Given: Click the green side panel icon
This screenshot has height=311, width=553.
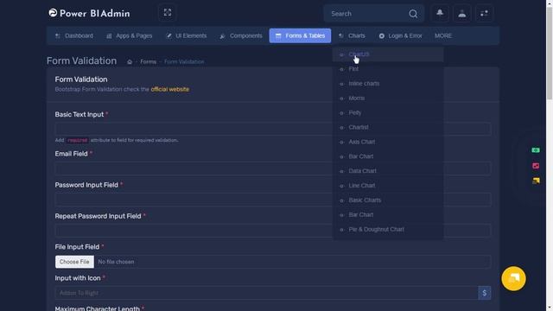Looking at the screenshot, I should tap(536, 150).
